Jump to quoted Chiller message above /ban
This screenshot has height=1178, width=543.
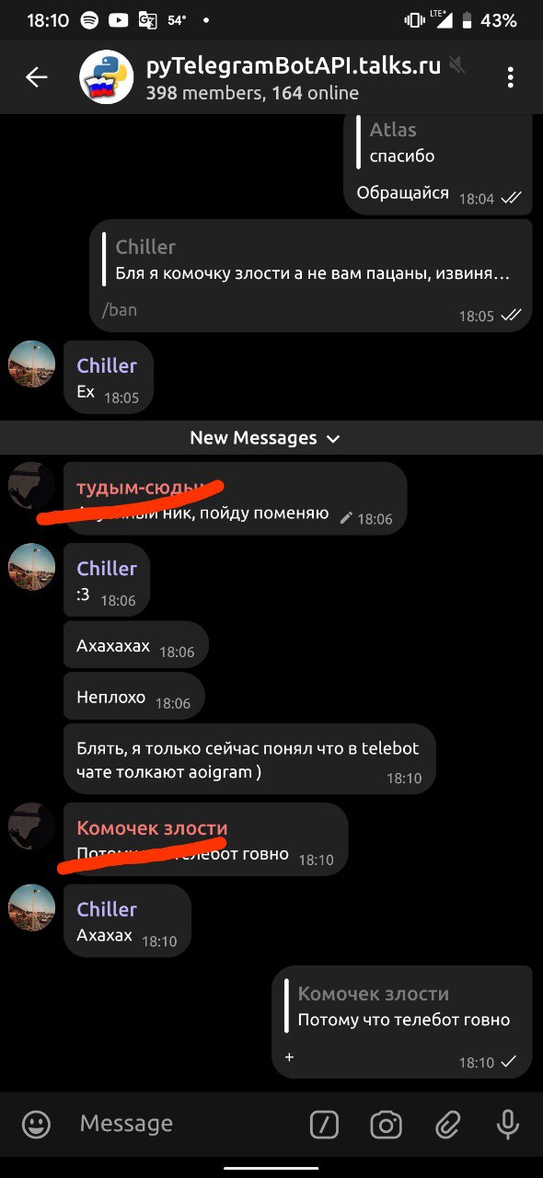pos(311,260)
